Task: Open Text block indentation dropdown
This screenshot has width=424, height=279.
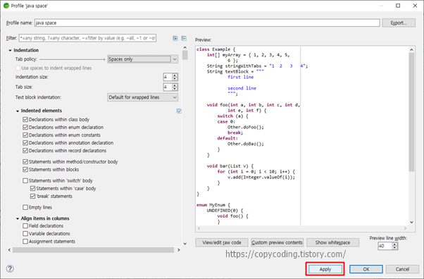Action: (x=142, y=97)
